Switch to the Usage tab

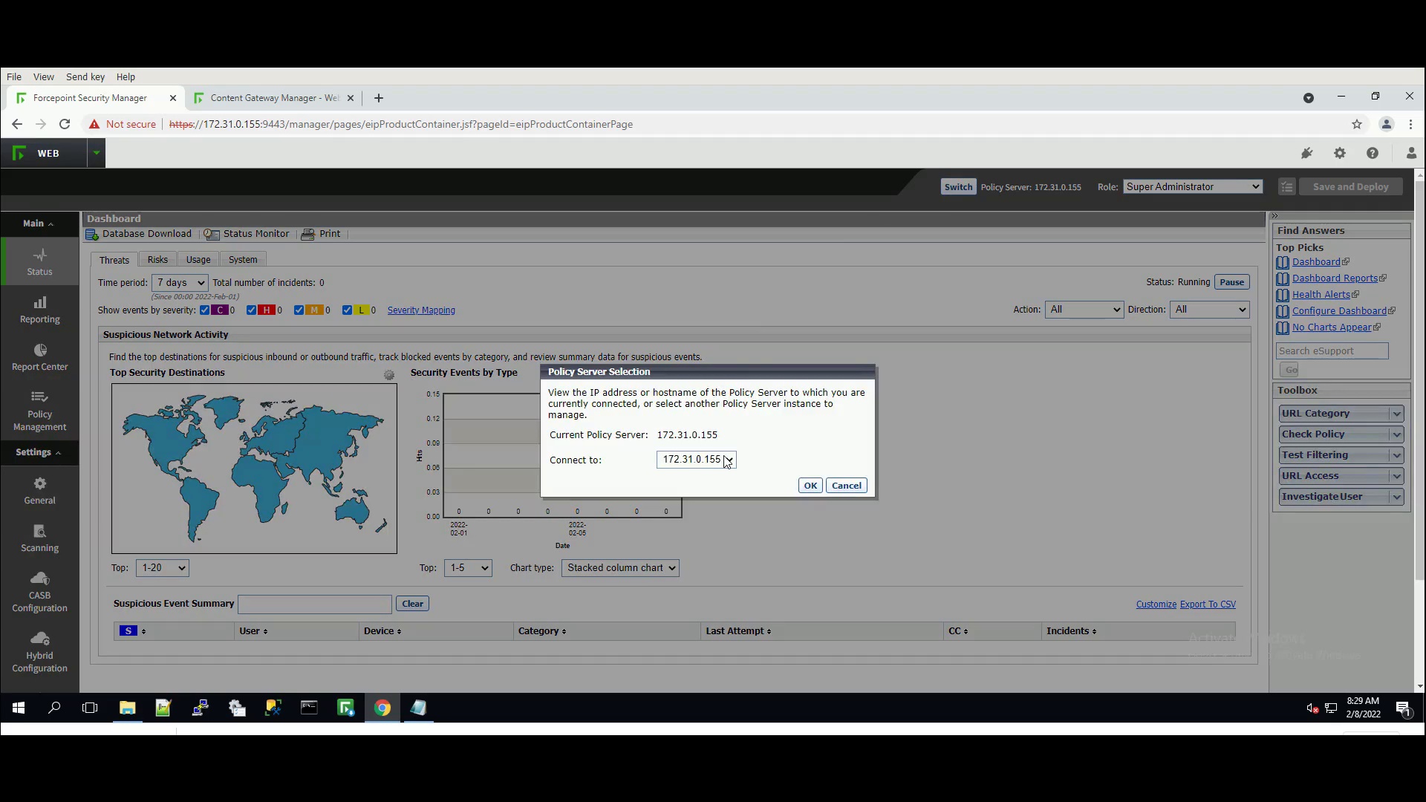tap(198, 260)
